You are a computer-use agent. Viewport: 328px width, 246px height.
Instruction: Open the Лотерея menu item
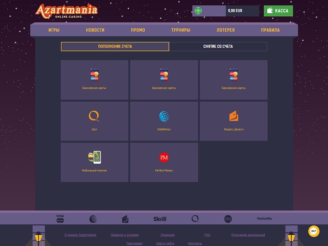coord(226,30)
